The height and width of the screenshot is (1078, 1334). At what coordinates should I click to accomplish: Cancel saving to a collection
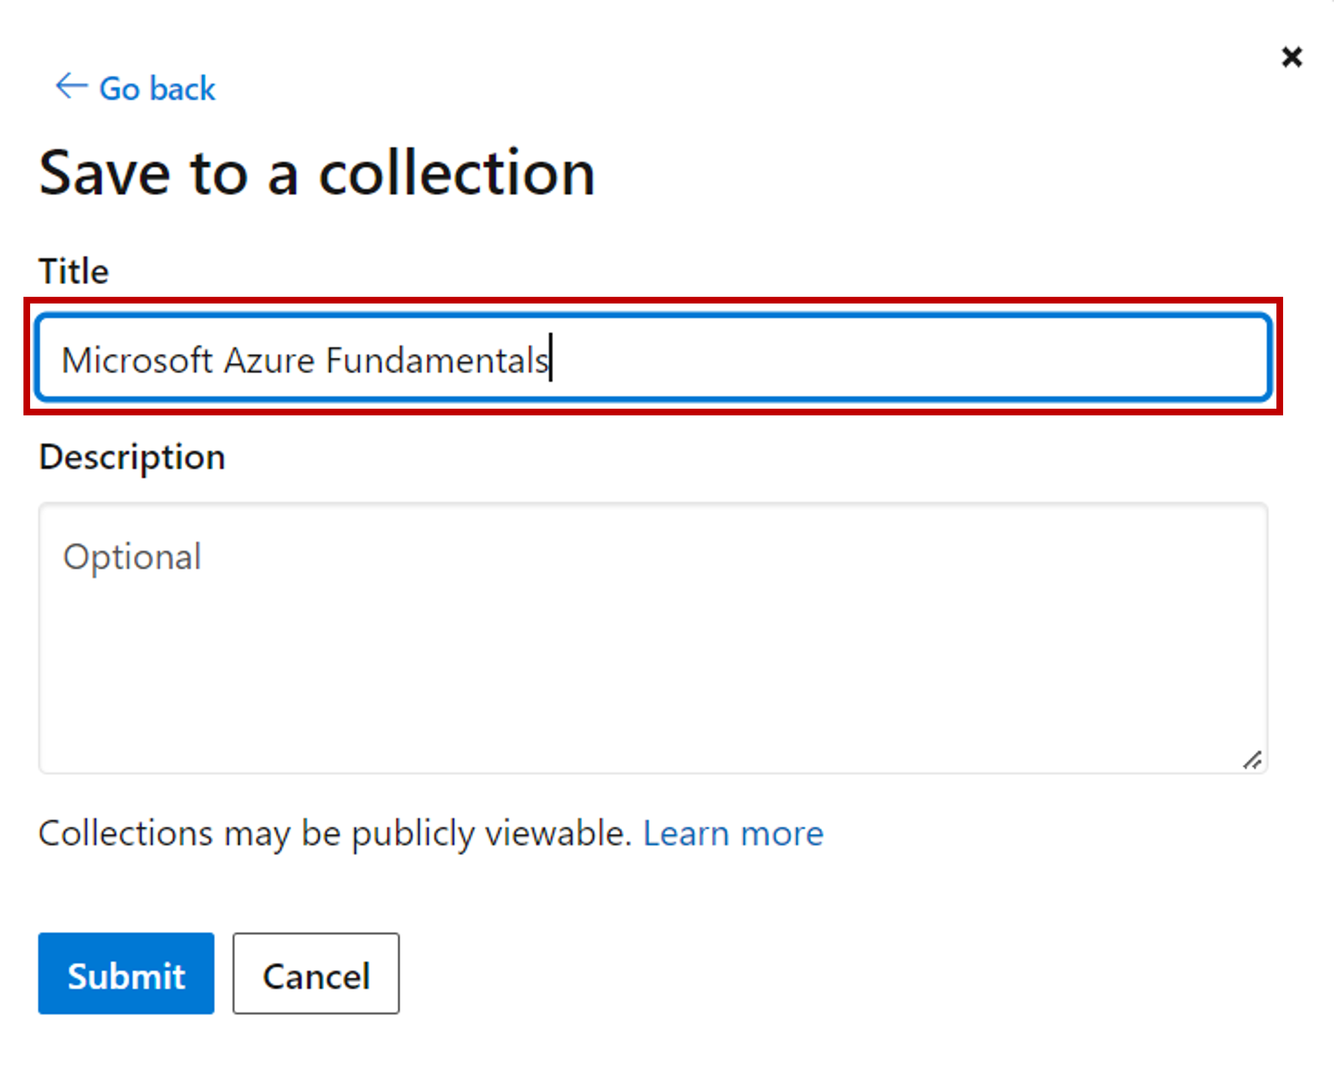(x=316, y=973)
